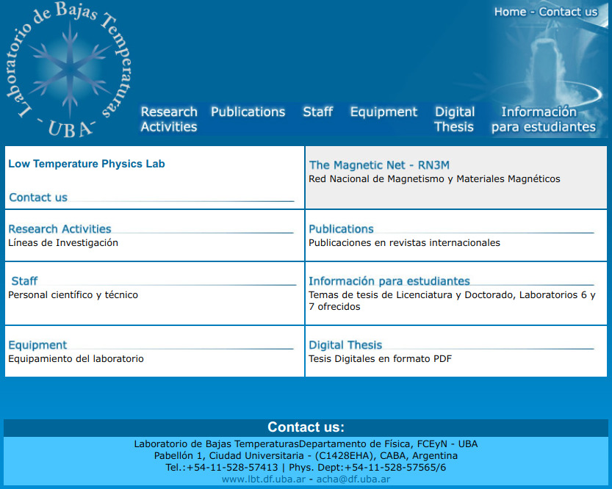This screenshot has height=489, width=612.
Task: Visit the www.lbt.df.uba.ar footer link
Action: [264, 479]
